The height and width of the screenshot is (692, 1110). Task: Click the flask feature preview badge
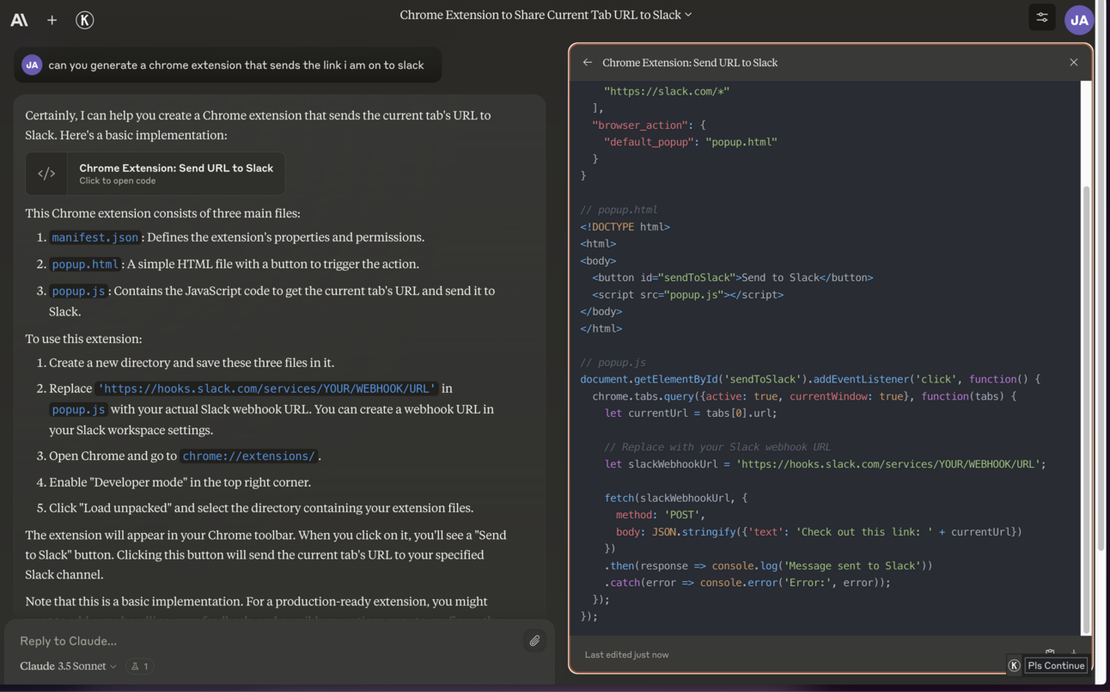[139, 666]
